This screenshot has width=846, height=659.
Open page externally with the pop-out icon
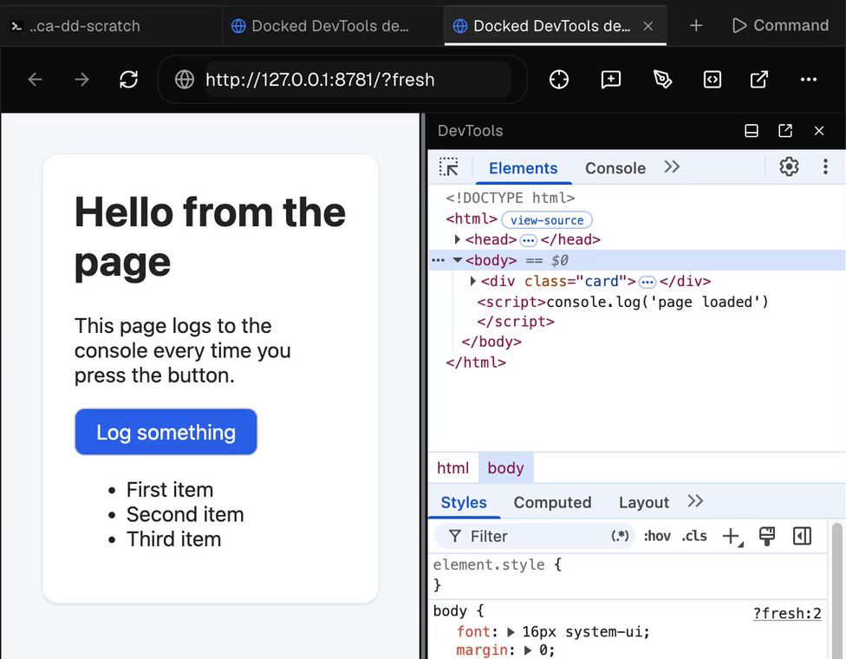coord(759,79)
